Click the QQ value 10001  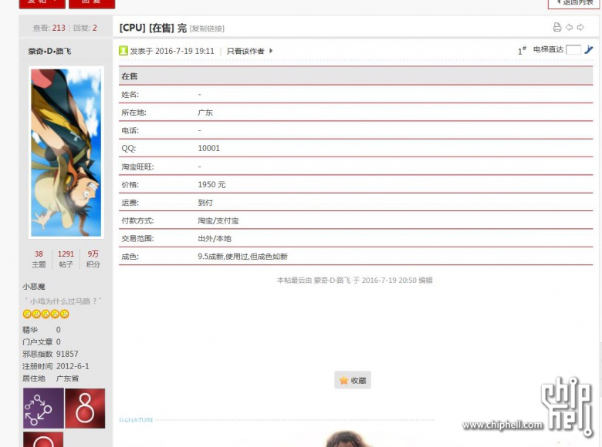(x=209, y=149)
